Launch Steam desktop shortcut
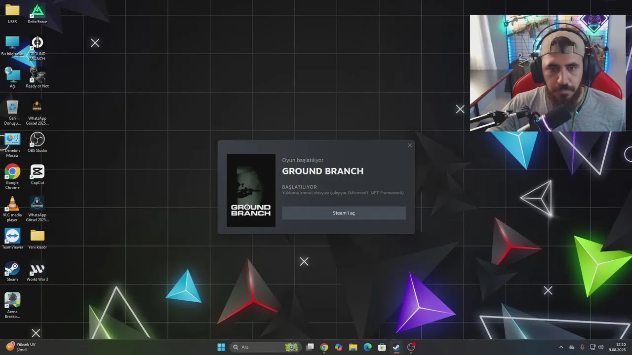The height and width of the screenshot is (355, 632). [x=12, y=271]
